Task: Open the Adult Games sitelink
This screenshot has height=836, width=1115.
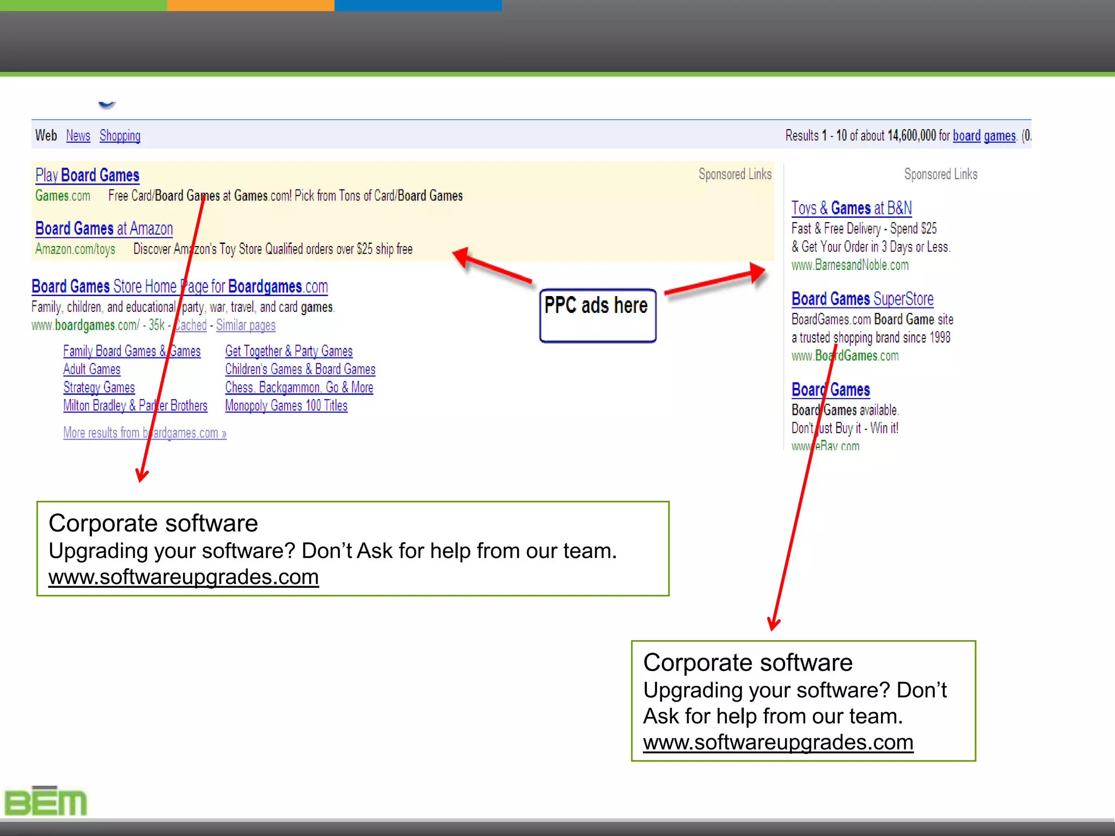Action: click(x=91, y=369)
